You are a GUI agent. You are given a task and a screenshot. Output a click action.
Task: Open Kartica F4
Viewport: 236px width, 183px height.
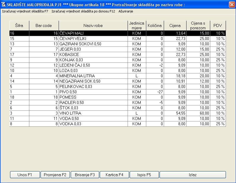[114, 175]
